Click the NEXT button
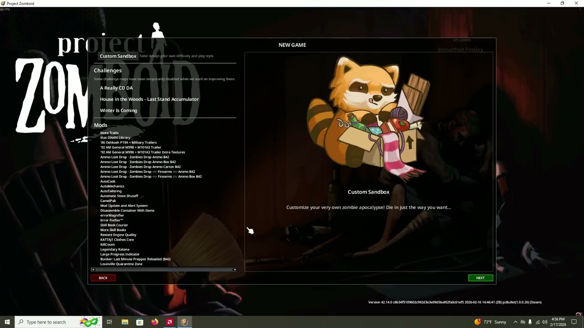584x328 pixels. [480, 278]
